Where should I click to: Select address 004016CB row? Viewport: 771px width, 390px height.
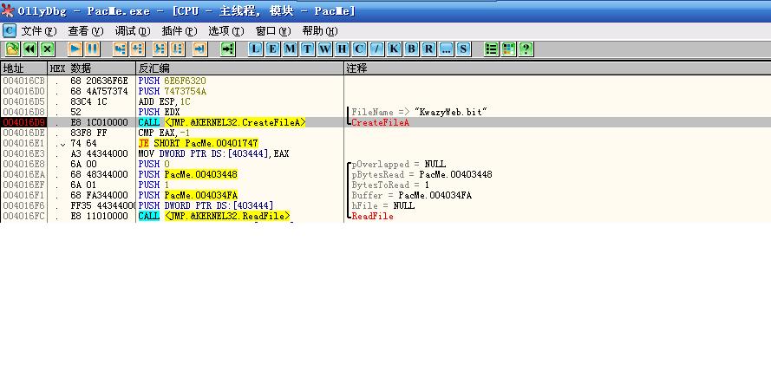(x=23, y=81)
